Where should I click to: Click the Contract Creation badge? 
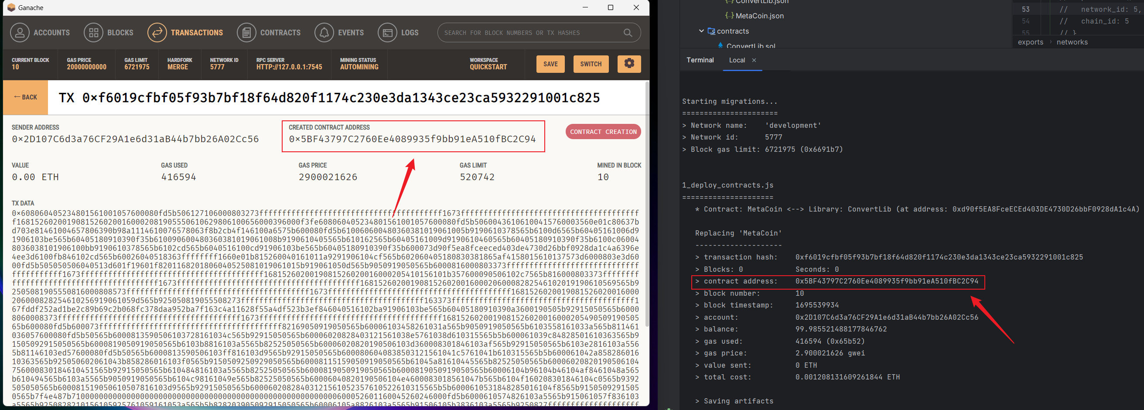603,131
